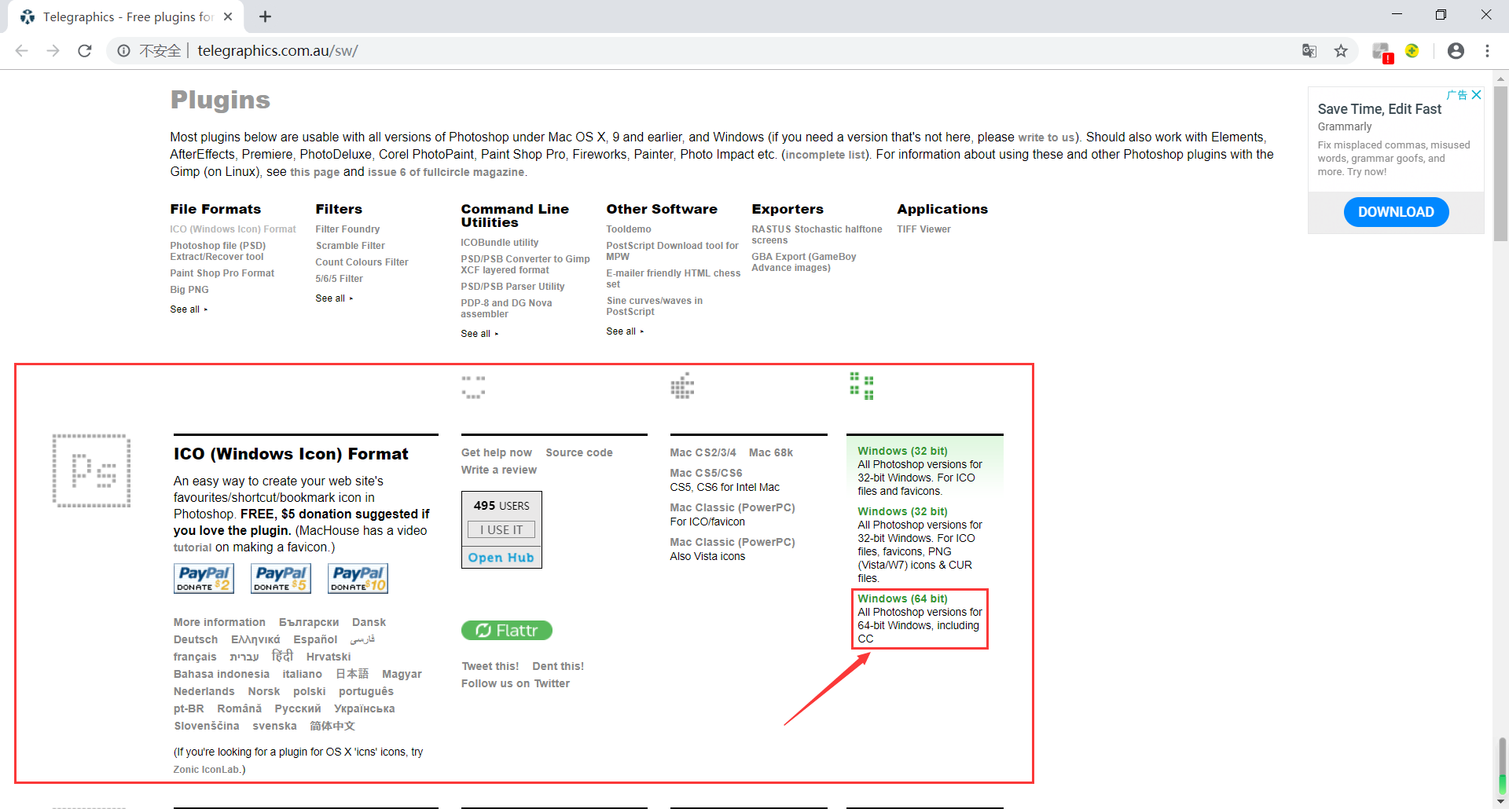
Task: Expand Command Line Utilities See all
Action: click(479, 334)
